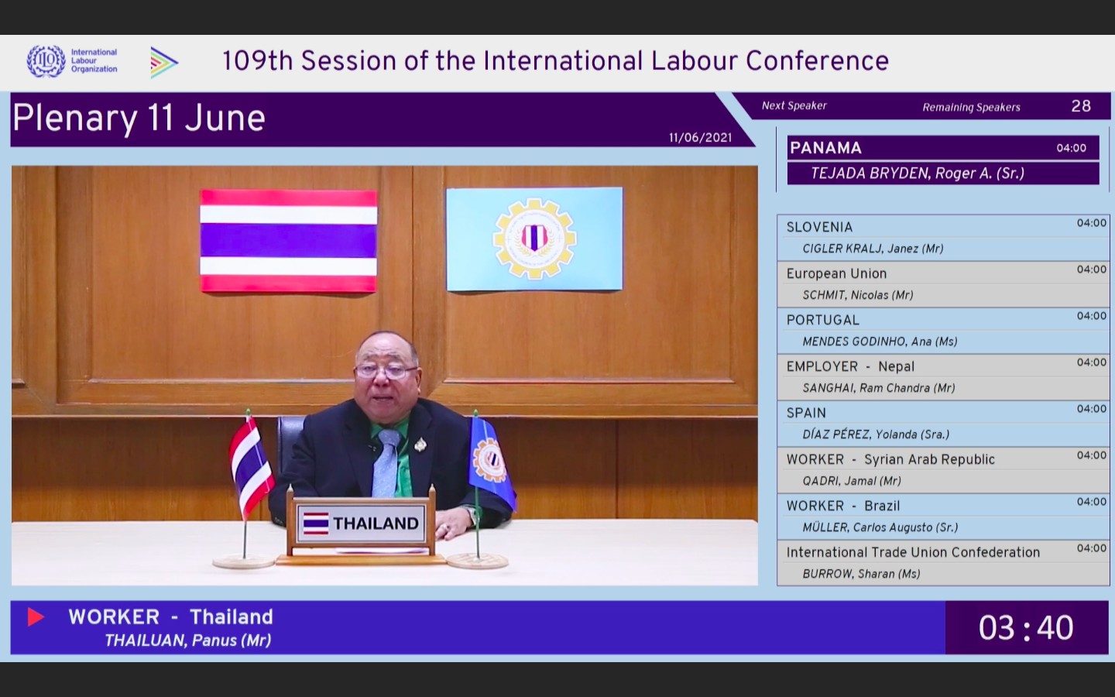Select the EMPLOYER - Nepal entry
Screen dimensions: 1115x697
pyautogui.click(x=942, y=377)
